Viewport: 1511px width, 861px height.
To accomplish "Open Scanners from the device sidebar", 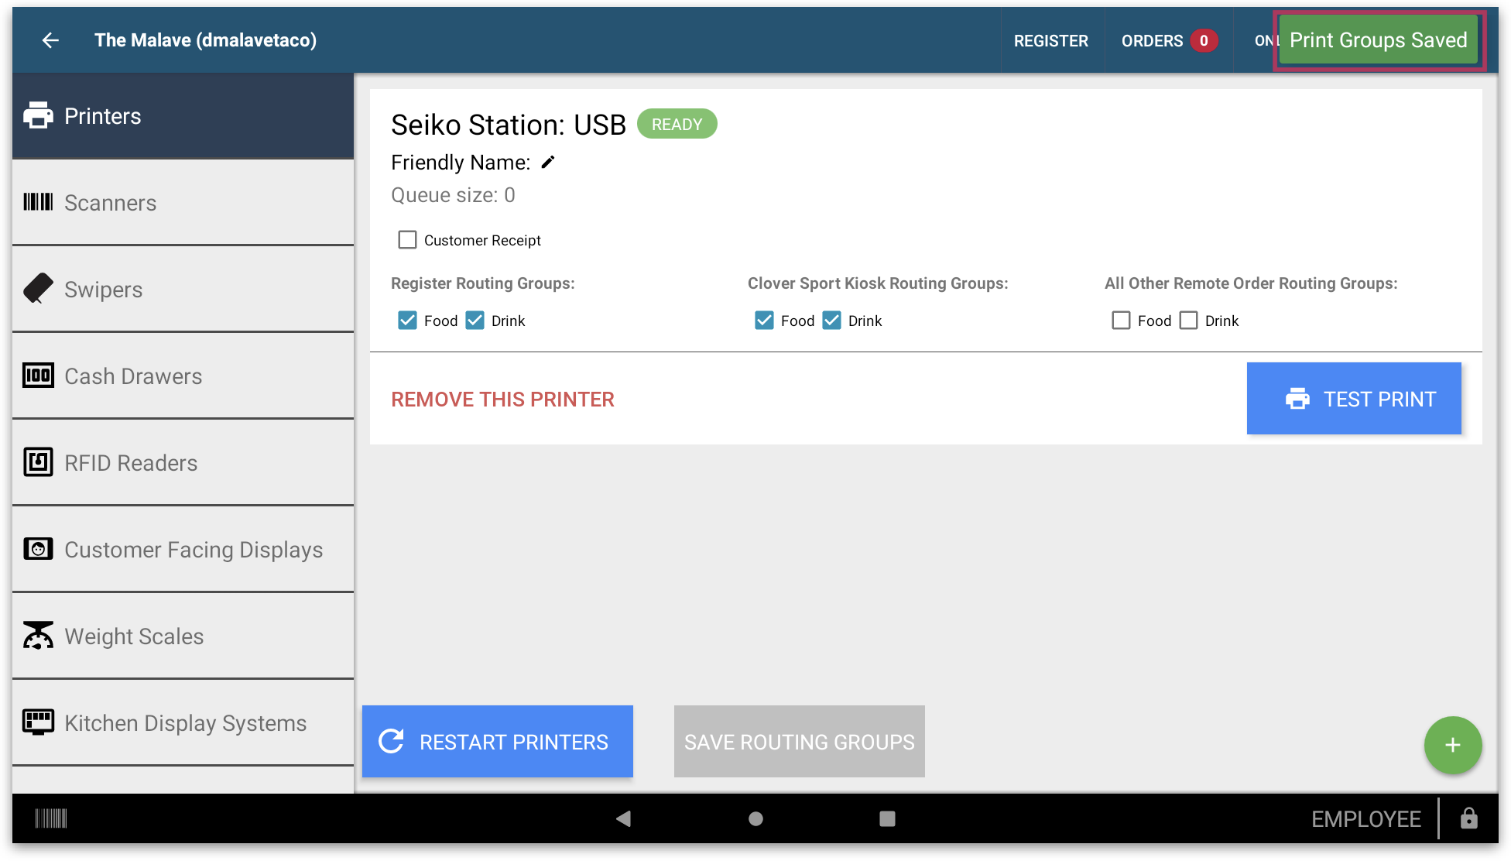I will tap(39, 202).
